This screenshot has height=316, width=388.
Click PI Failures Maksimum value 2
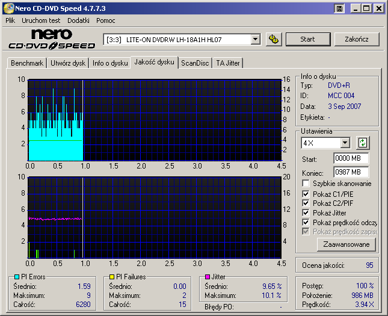tap(184, 296)
